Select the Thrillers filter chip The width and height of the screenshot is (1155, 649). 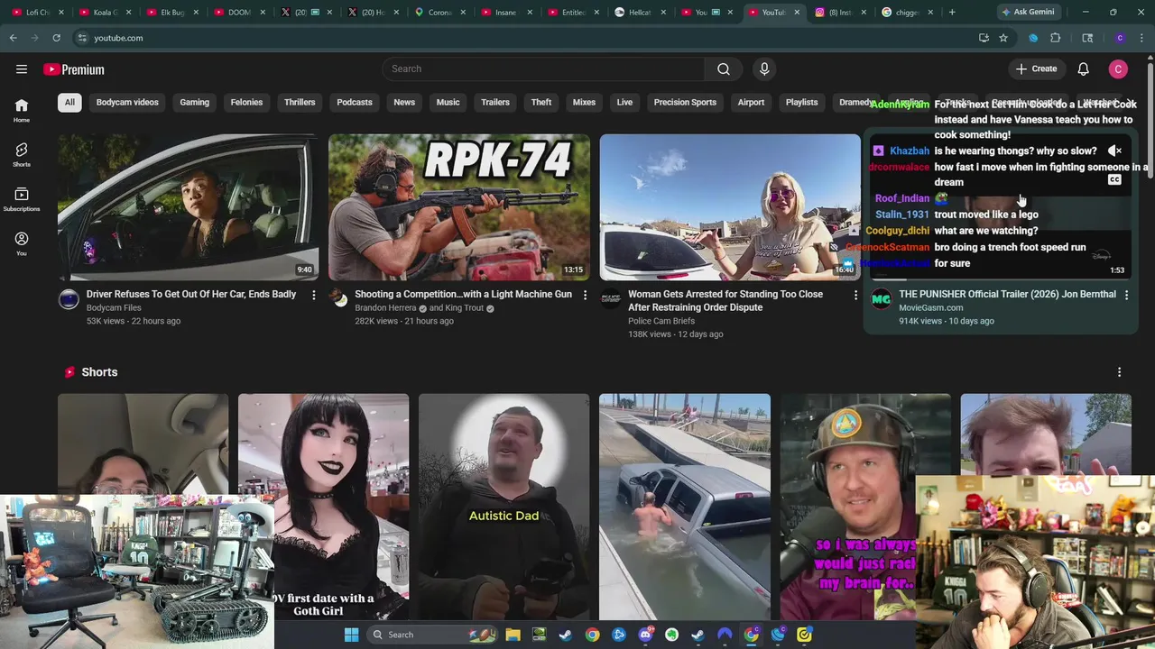[300, 103]
